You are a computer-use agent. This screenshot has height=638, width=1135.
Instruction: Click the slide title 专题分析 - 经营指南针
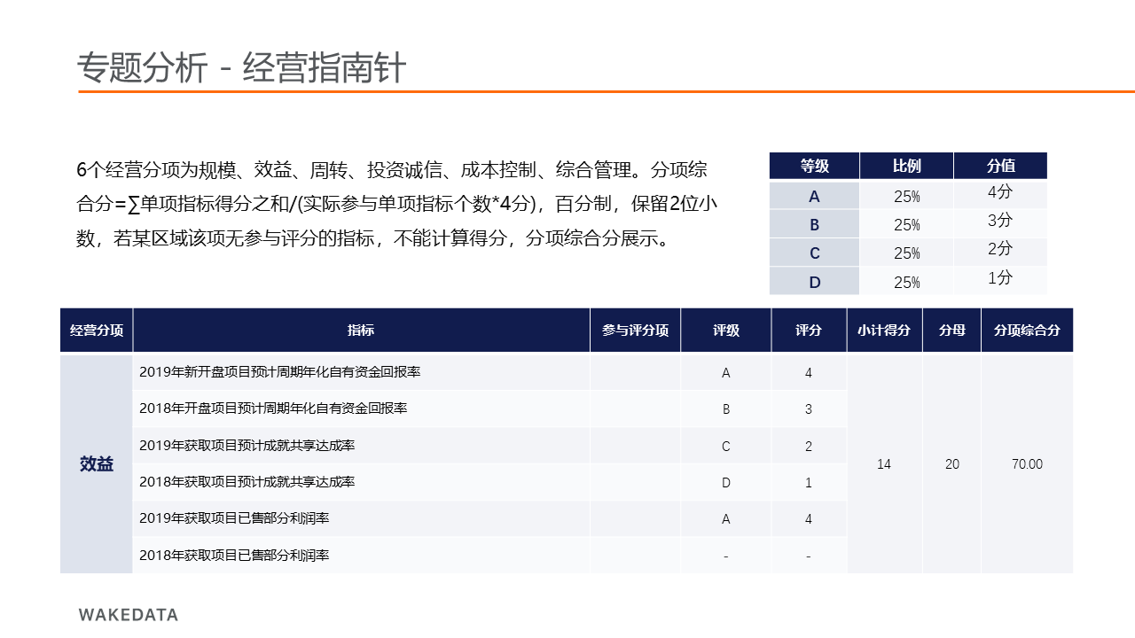coord(241,68)
